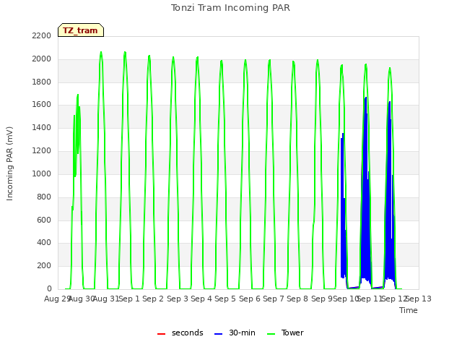Click the 1400 y-axis tick label
The image size is (462, 347).
(x=42, y=127)
